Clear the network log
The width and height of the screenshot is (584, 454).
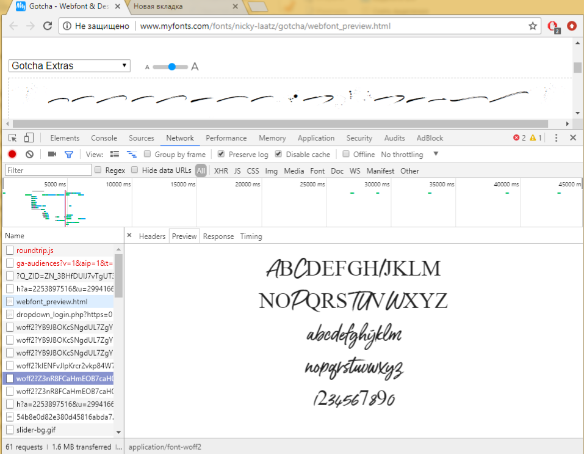tap(29, 155)
